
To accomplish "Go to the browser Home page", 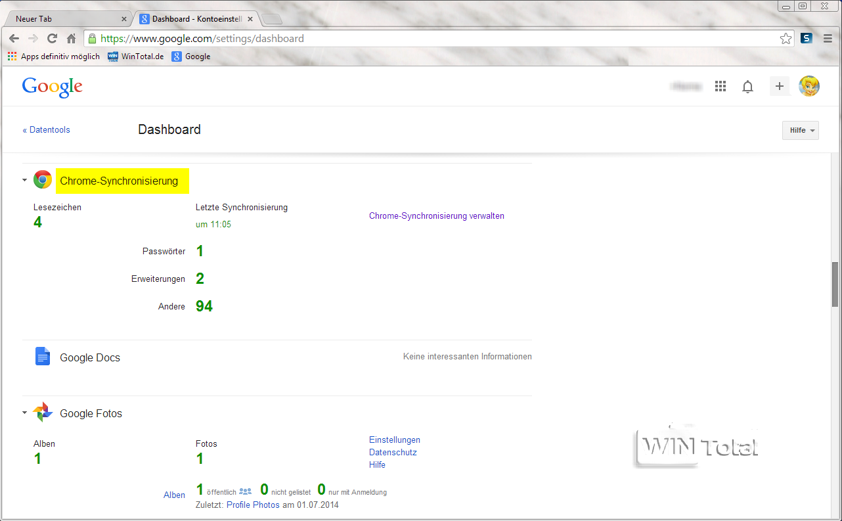I will pyautogui.click(x=71, y=39).
